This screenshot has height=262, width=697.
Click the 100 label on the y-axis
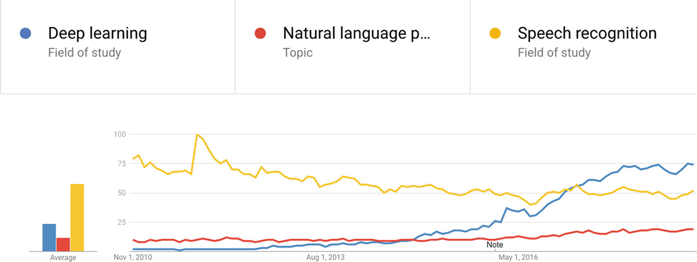coord(119,134)
